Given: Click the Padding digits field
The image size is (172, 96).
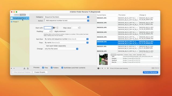Looking at the screenshot, I should [x=47, y=31].
